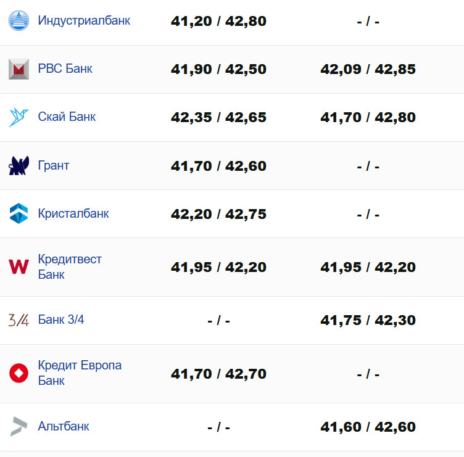Click the Скай Банк bird logo
Screen dimensions: 464x457
[19, 117]
